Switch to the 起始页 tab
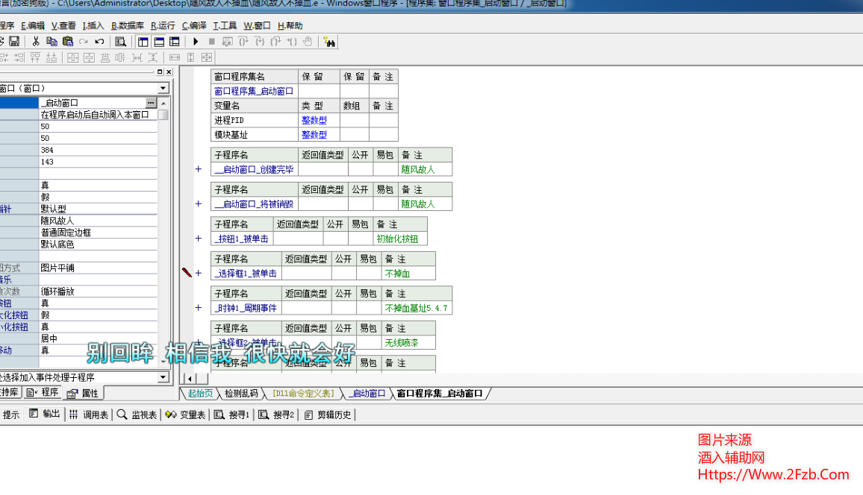 200,394
